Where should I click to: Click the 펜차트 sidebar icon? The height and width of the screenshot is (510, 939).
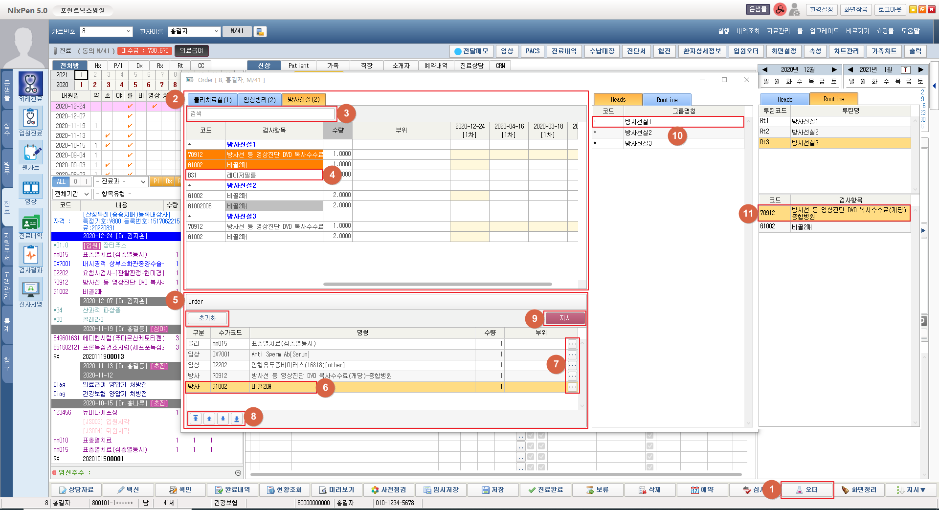(x=30, y=152)
